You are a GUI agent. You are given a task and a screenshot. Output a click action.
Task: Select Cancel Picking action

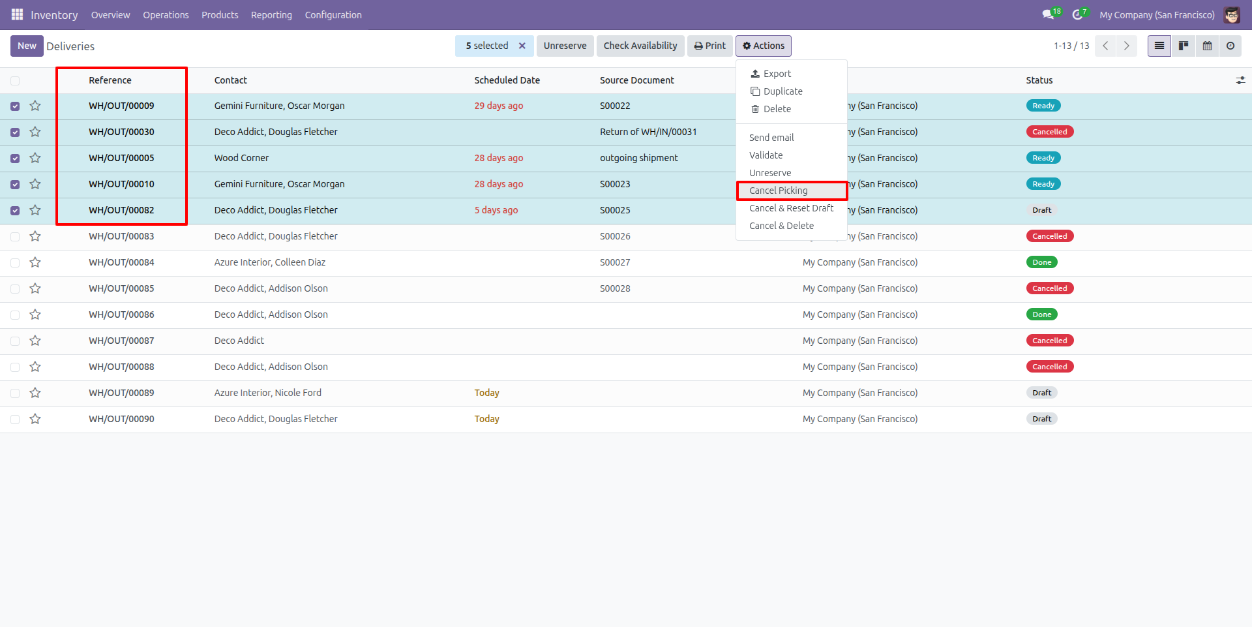792,191
